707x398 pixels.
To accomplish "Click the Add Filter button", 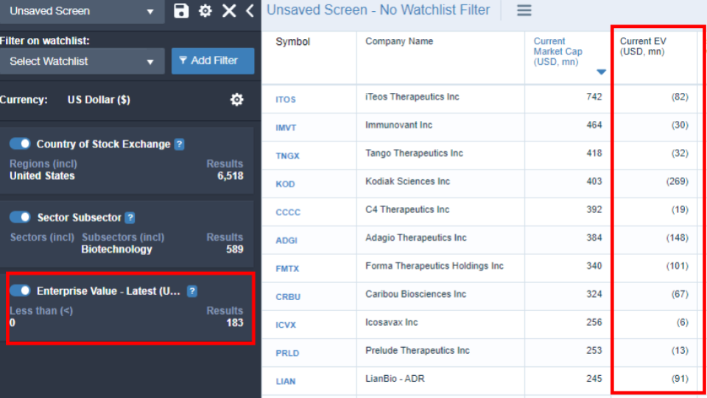I will point(213,61).
